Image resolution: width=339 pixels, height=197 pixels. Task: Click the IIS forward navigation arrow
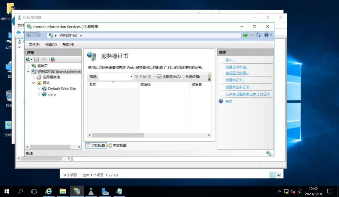click(x=38, y=35)
